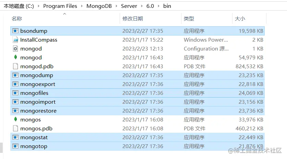Viewport: 287px width, 159px height.
Task: Click the mongos green leaf icon
Action: (x=15, y=120)
